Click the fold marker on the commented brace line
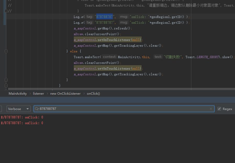235x163 pixels. 6,11
